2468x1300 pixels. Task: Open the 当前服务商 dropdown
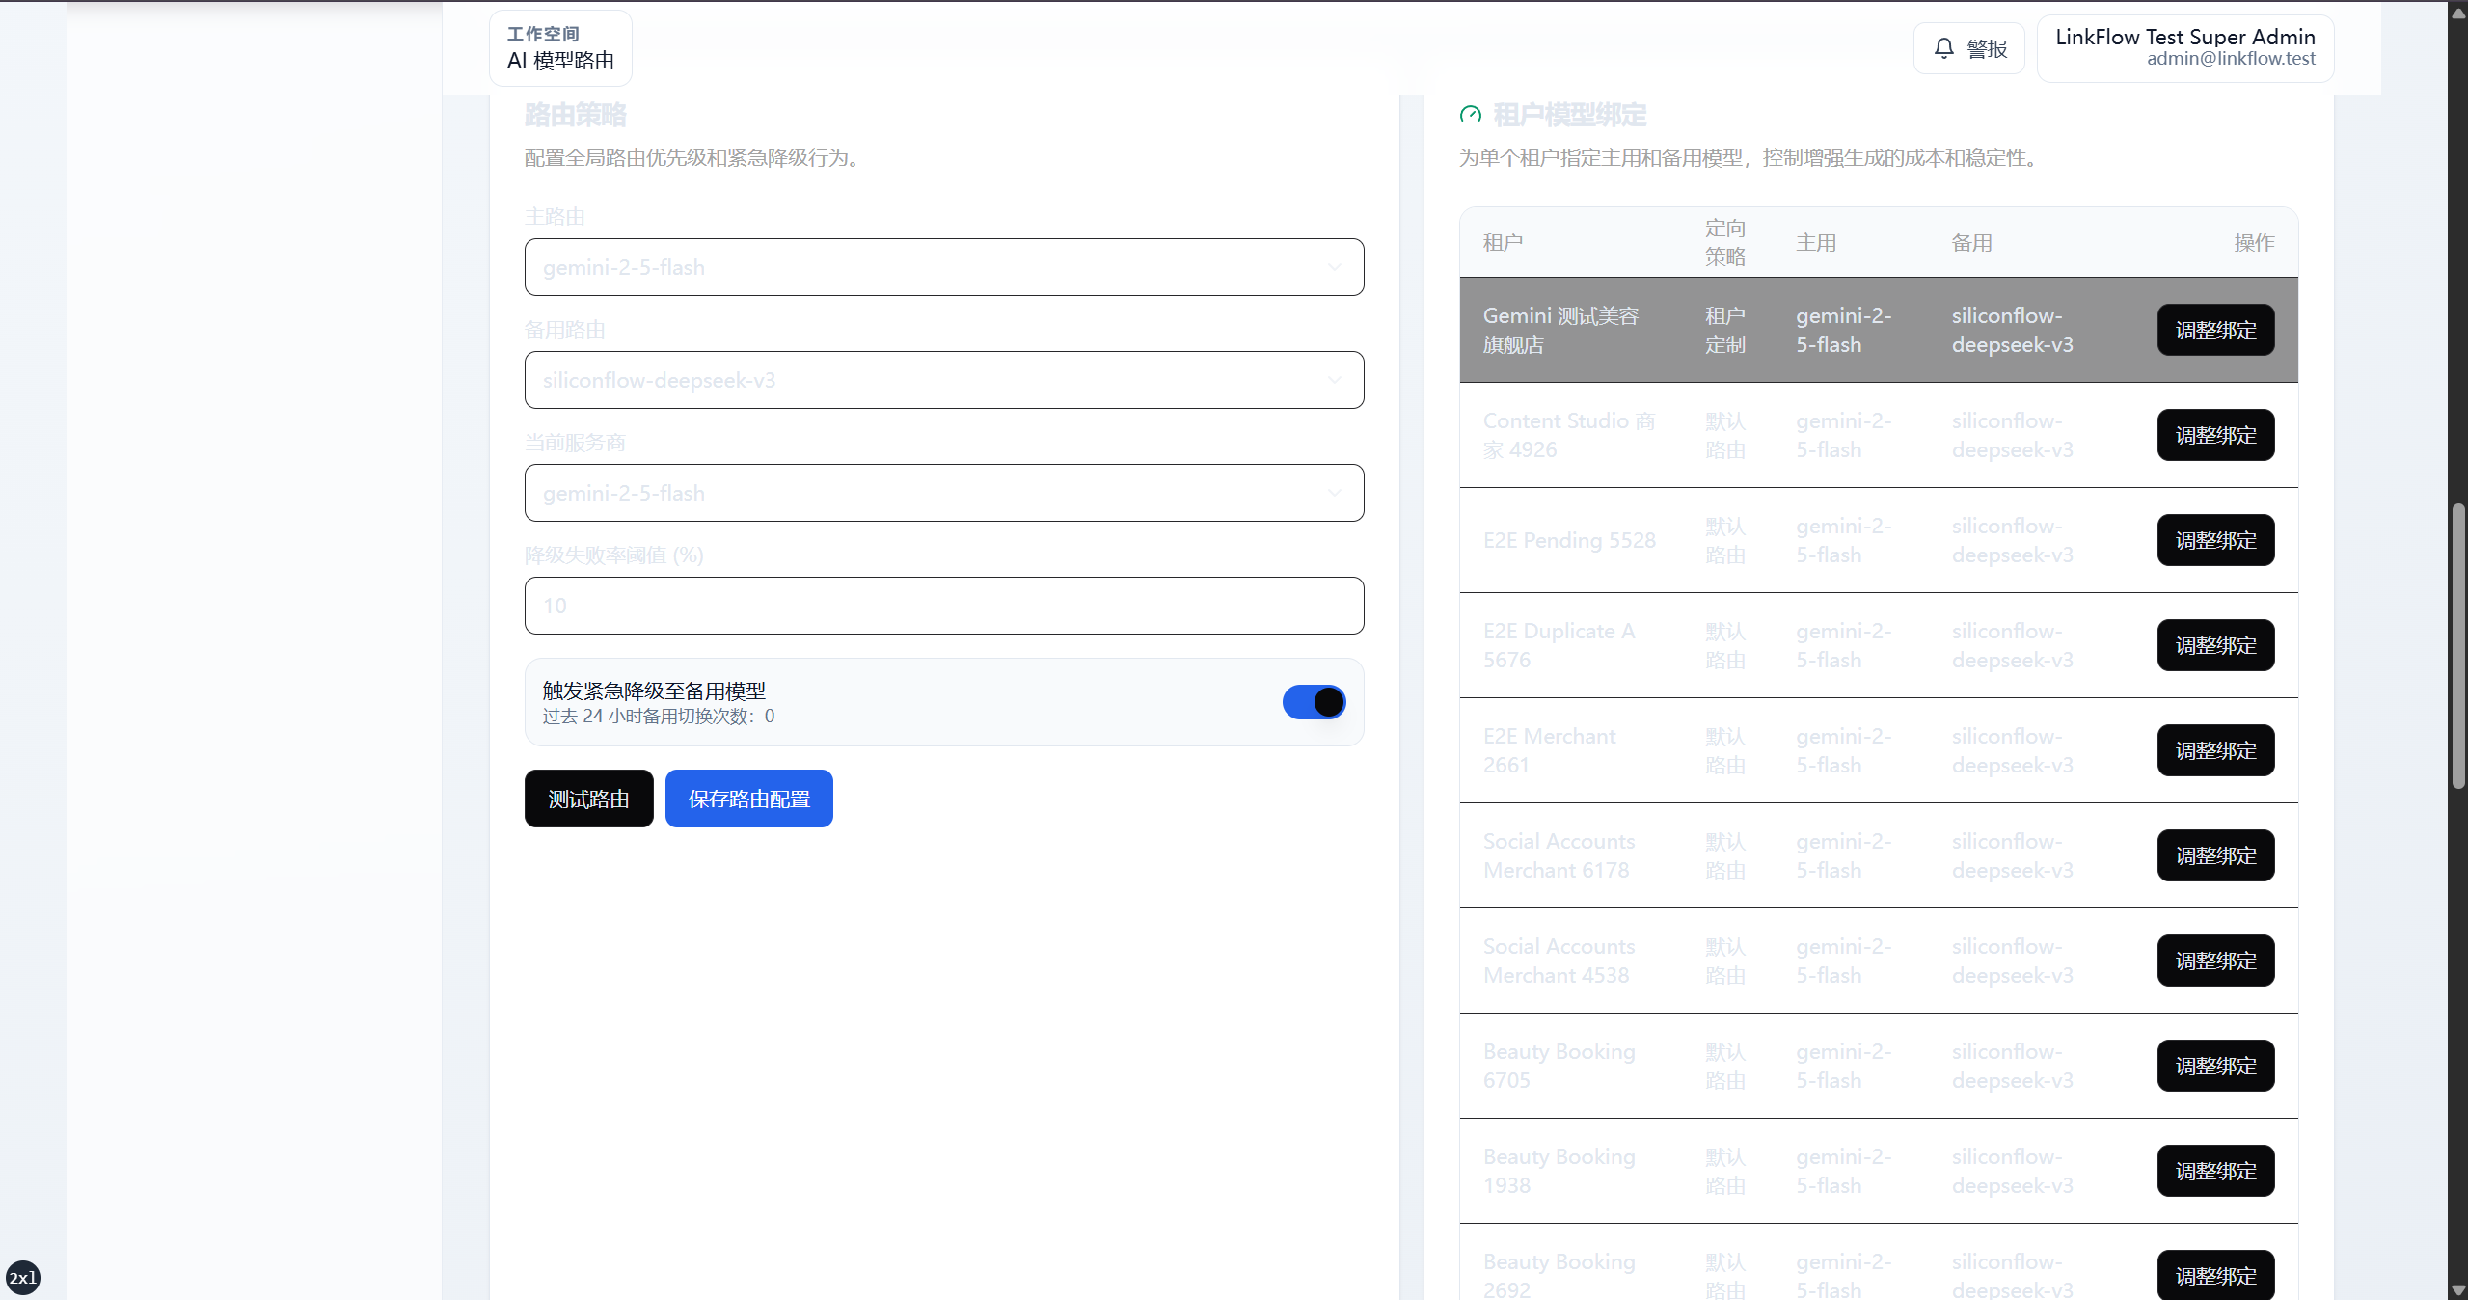944,493
